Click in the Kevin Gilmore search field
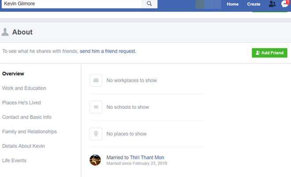Screen dimensions: 291x177 point(71,4)
